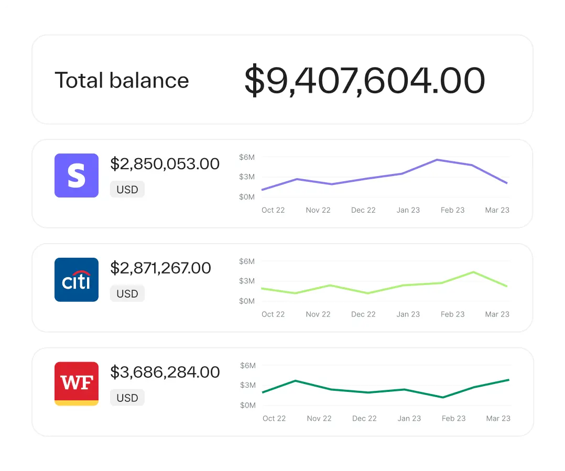Click the Feb 23 peak on Stripe graph
565x471 pixels.
(436, 160)
